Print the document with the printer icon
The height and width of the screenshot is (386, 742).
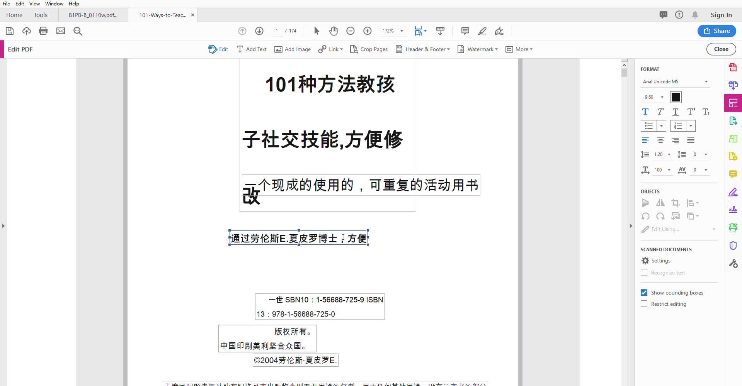[x=43, y=31]
